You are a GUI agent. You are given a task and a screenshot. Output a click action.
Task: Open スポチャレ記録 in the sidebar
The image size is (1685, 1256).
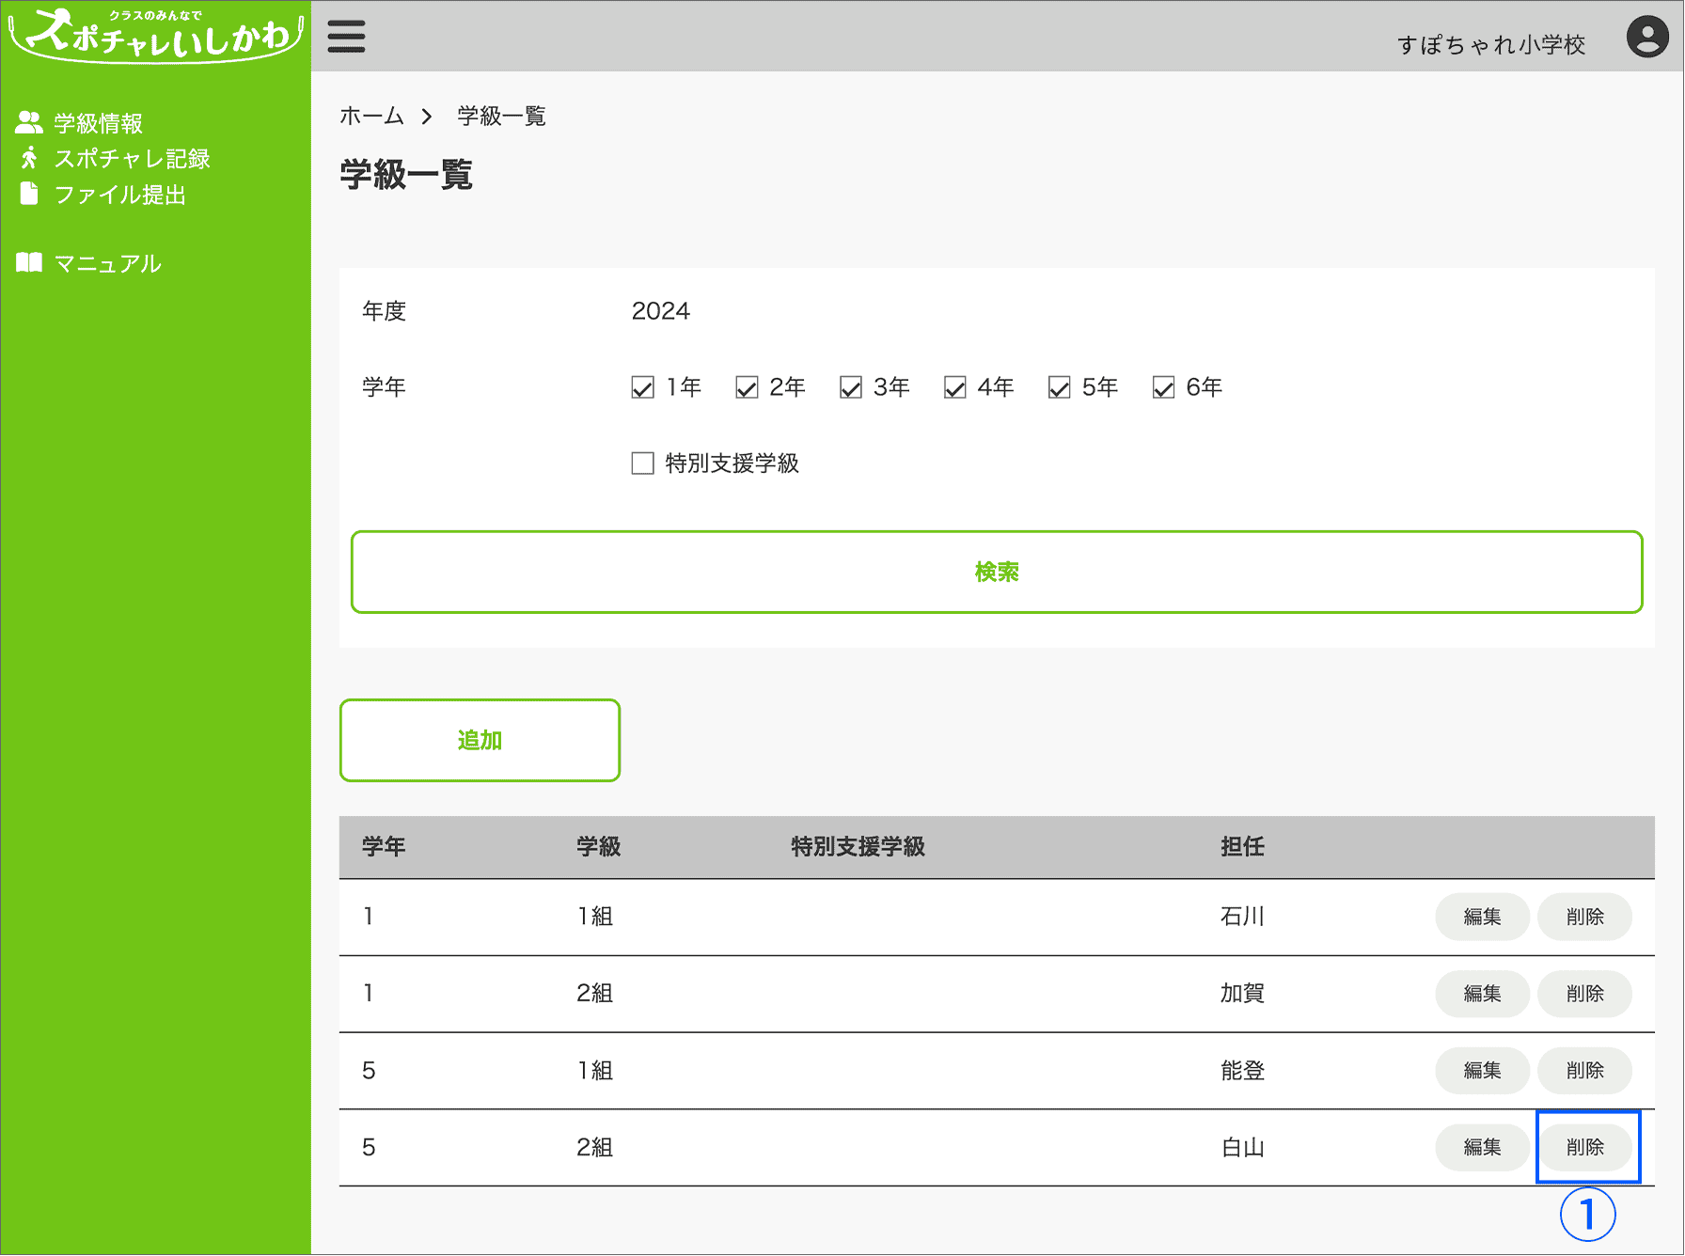132,159
